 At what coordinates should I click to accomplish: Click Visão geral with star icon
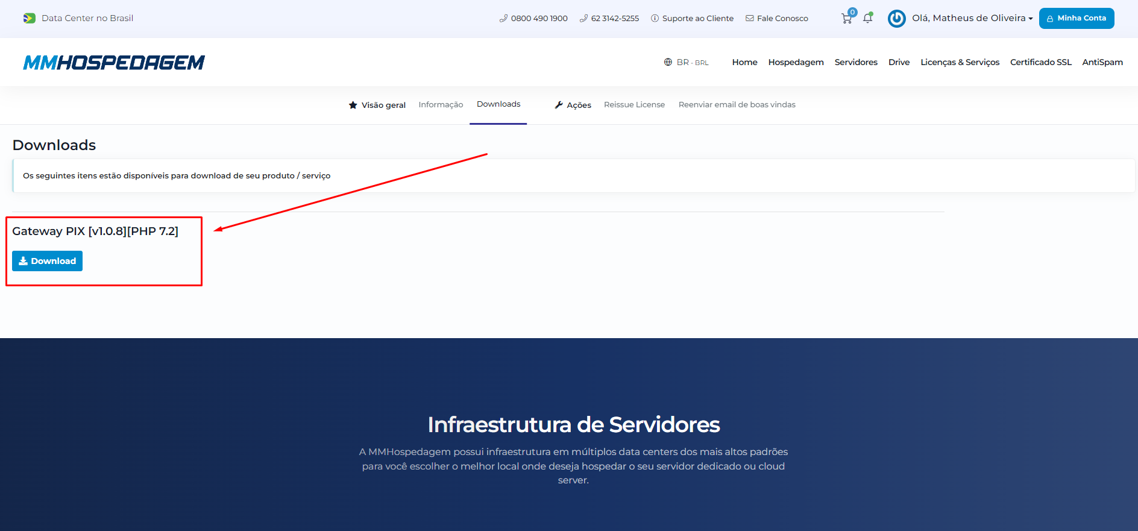377,105
